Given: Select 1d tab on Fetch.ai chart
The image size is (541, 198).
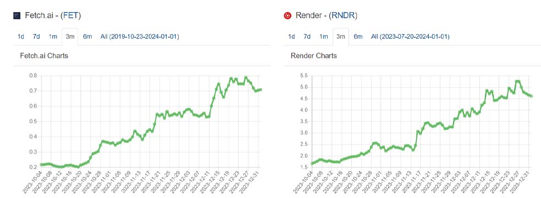Looking at the screenshot, I should tap(21, 37).
